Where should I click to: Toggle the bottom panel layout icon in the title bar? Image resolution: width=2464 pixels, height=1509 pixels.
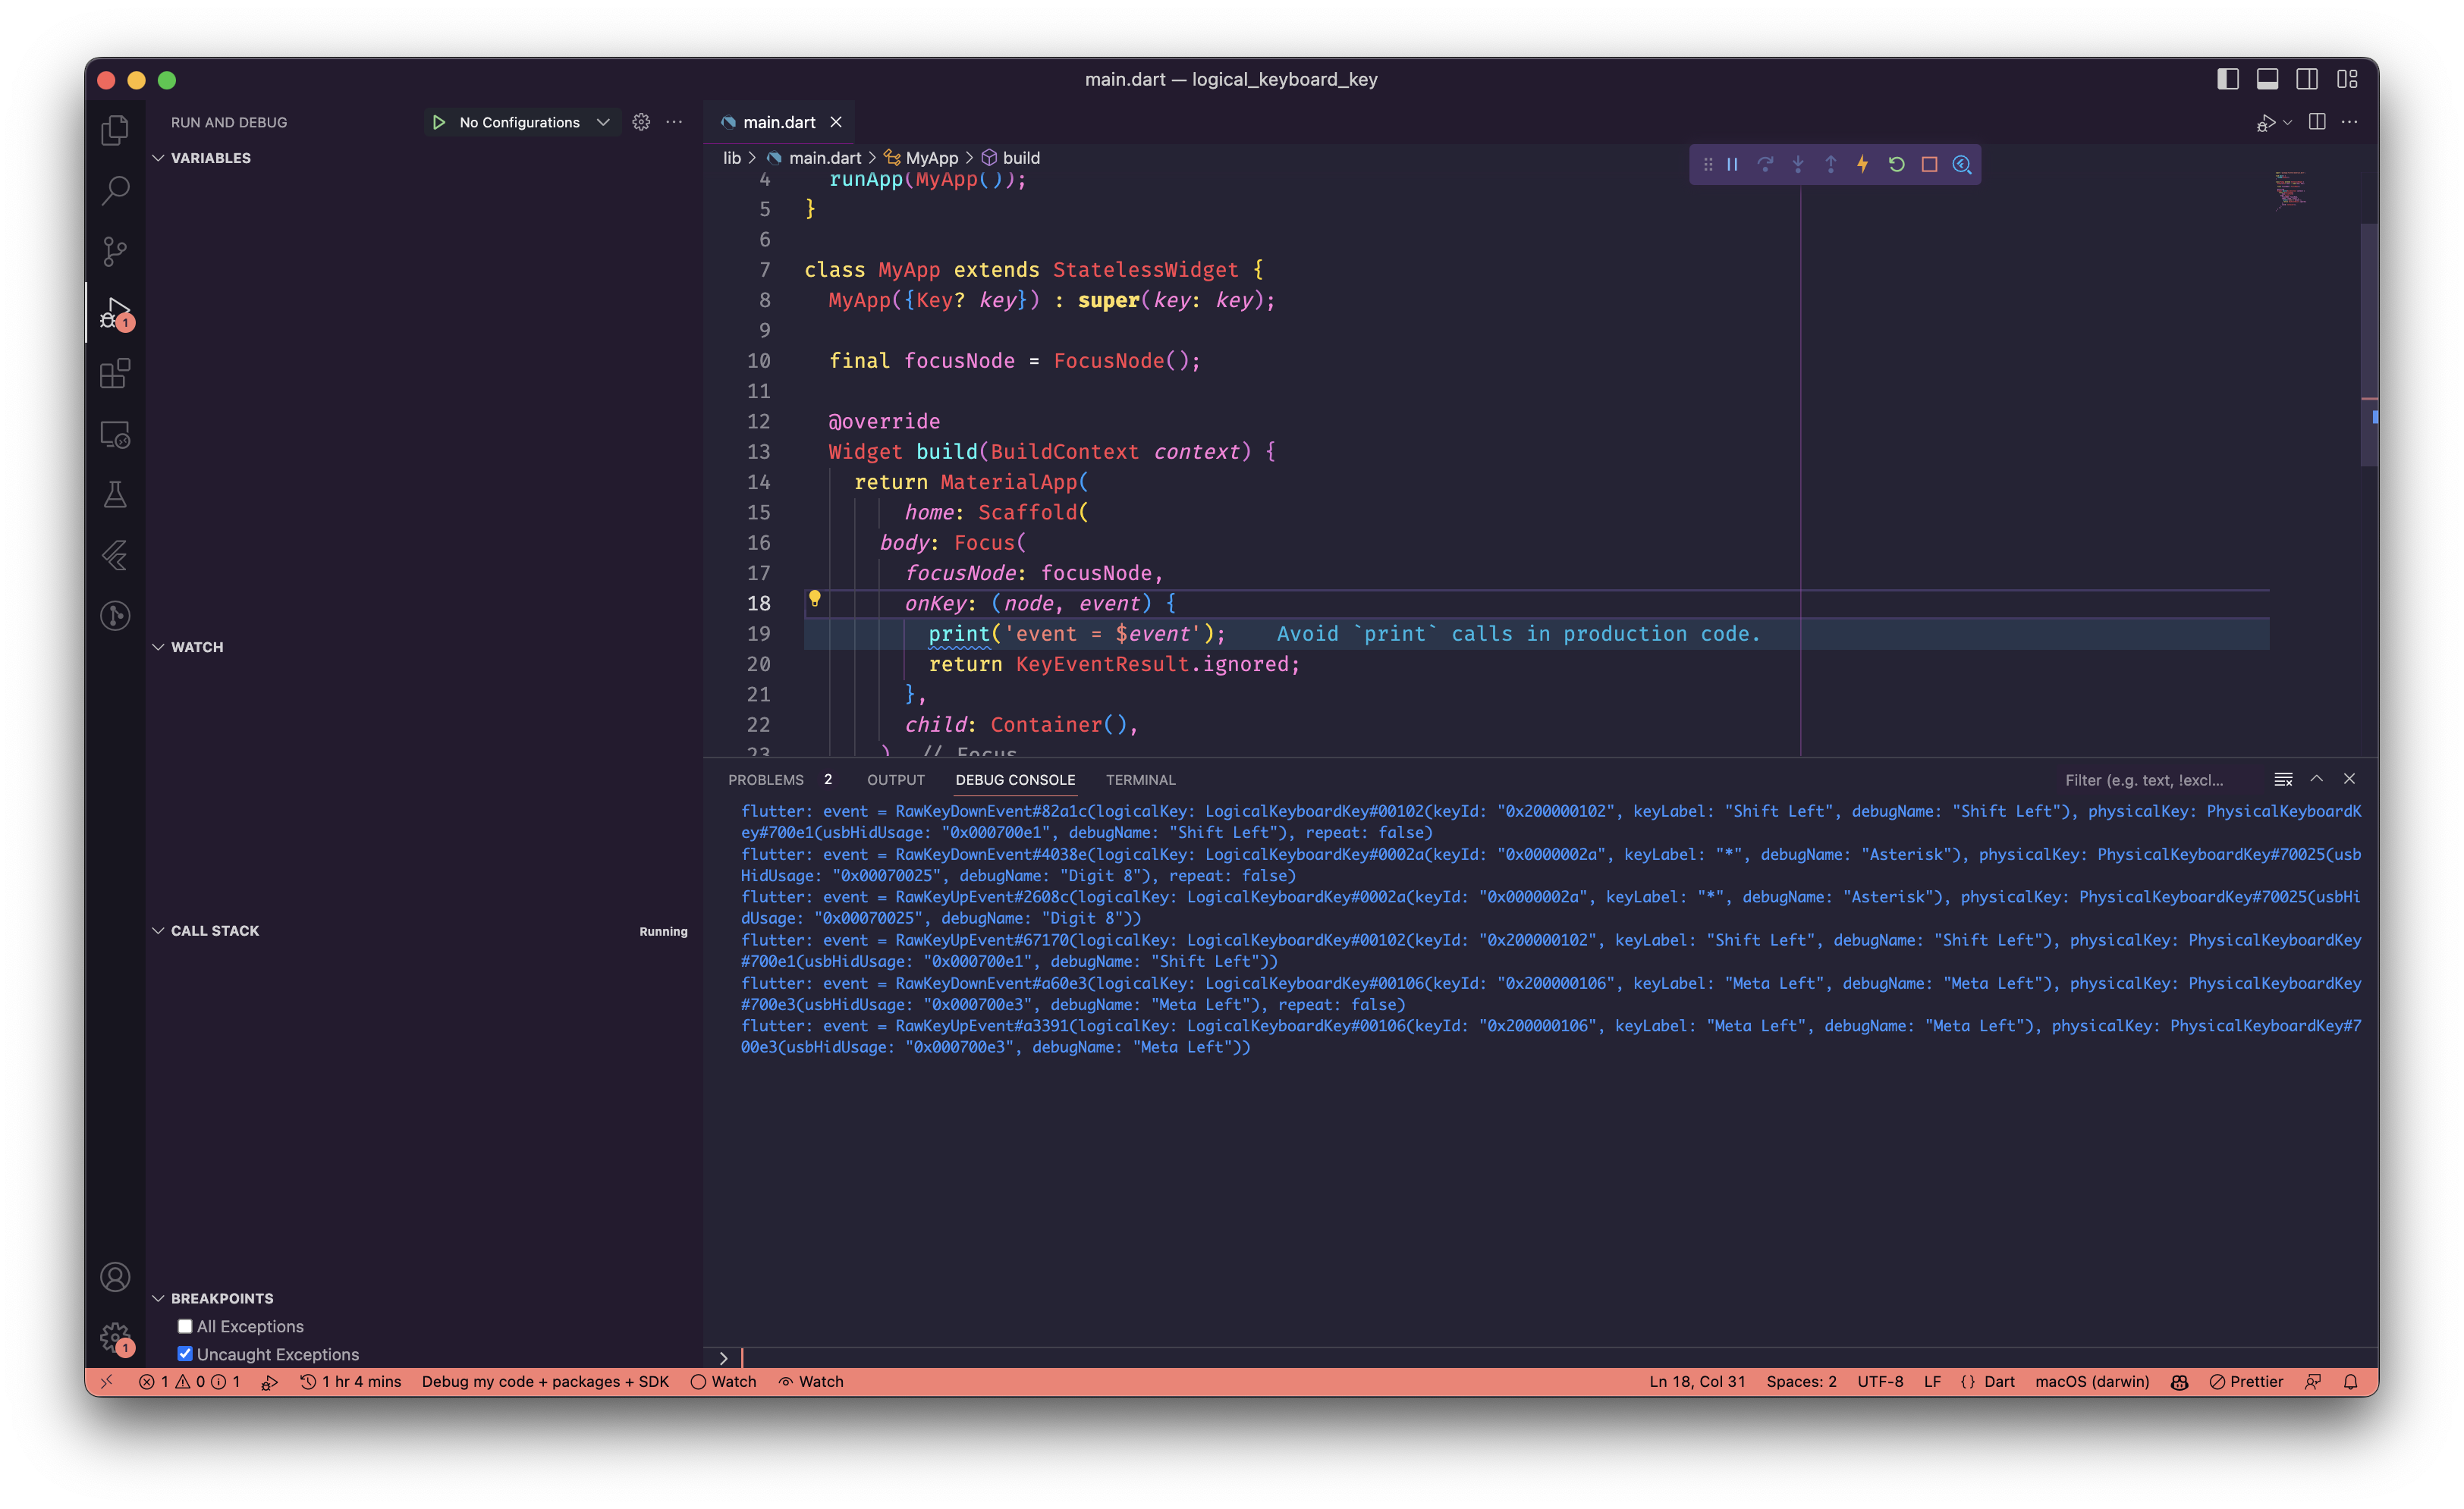[x=2267, y=79]
